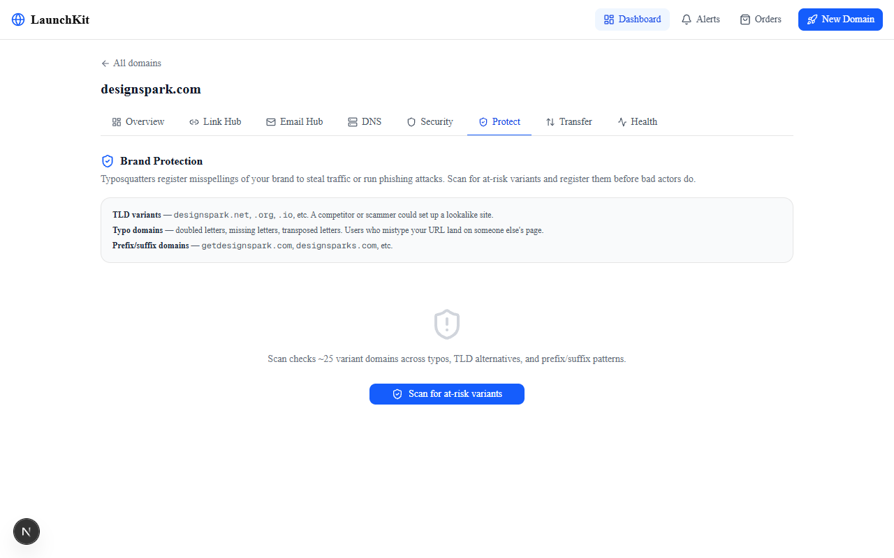Open the Alerts page
The height and width of the screenshot is (558, 894).
701,20
